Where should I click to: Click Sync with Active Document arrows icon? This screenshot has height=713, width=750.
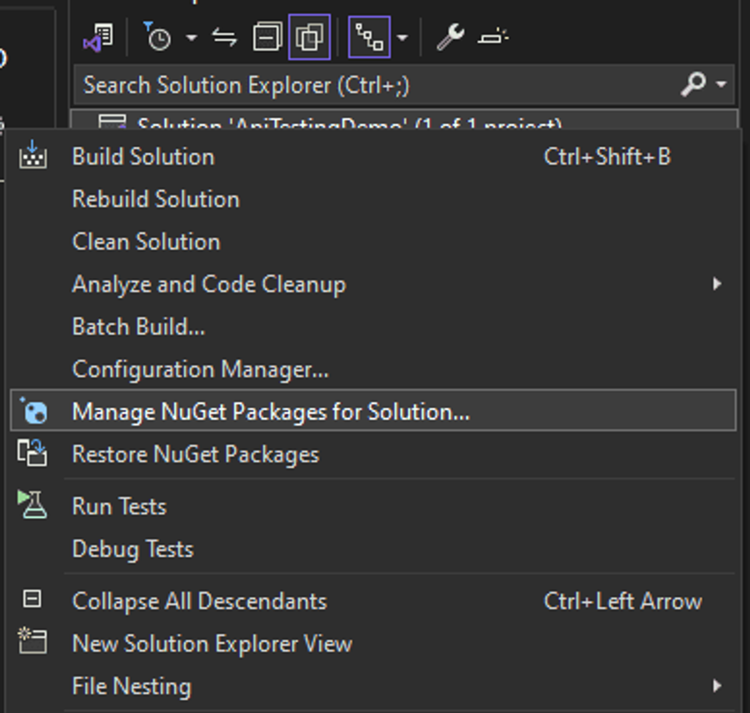tap(224, 37)
